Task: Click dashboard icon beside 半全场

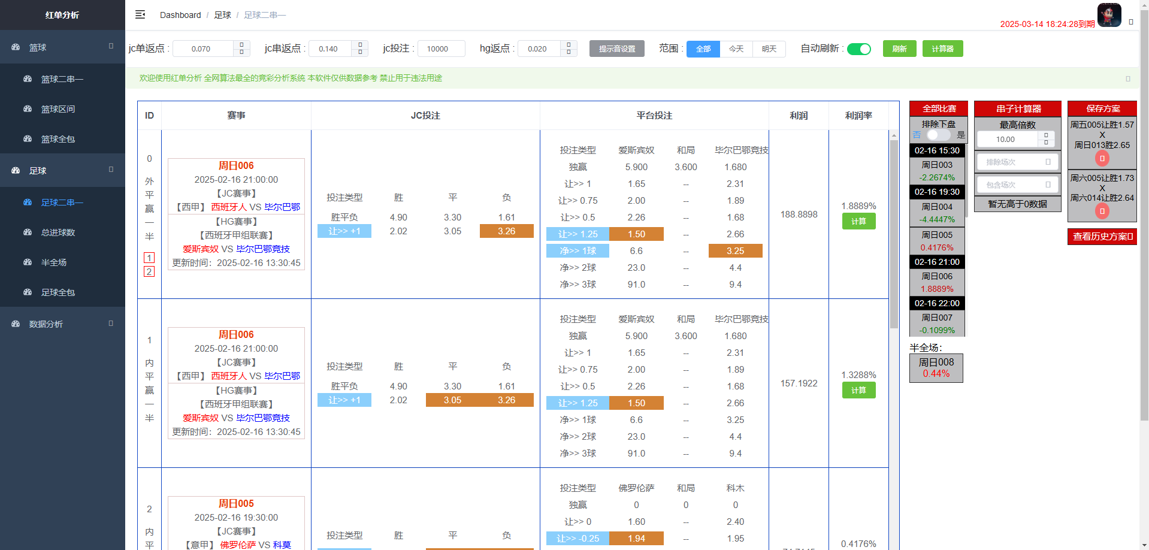Action: [x=28, y=262]
